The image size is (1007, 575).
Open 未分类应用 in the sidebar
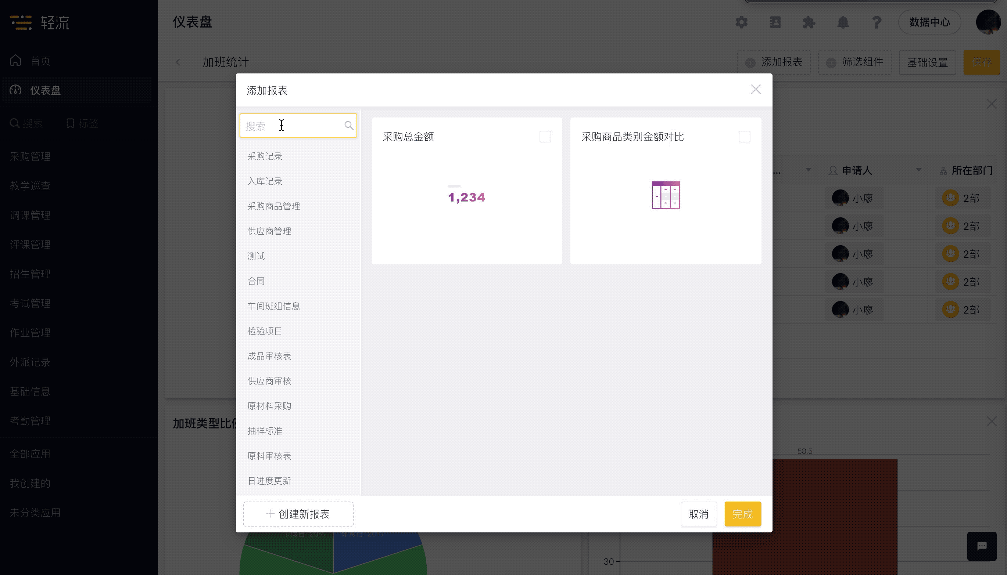[35, 513]
